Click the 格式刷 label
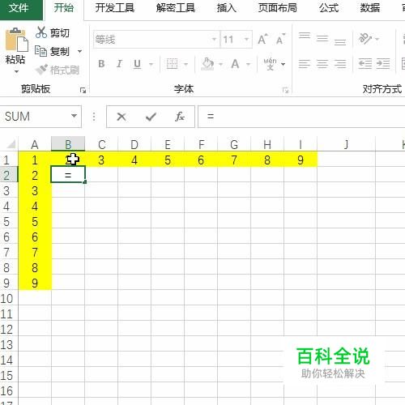405x405 pixels. pyautogui.click(x=65, y=70)
